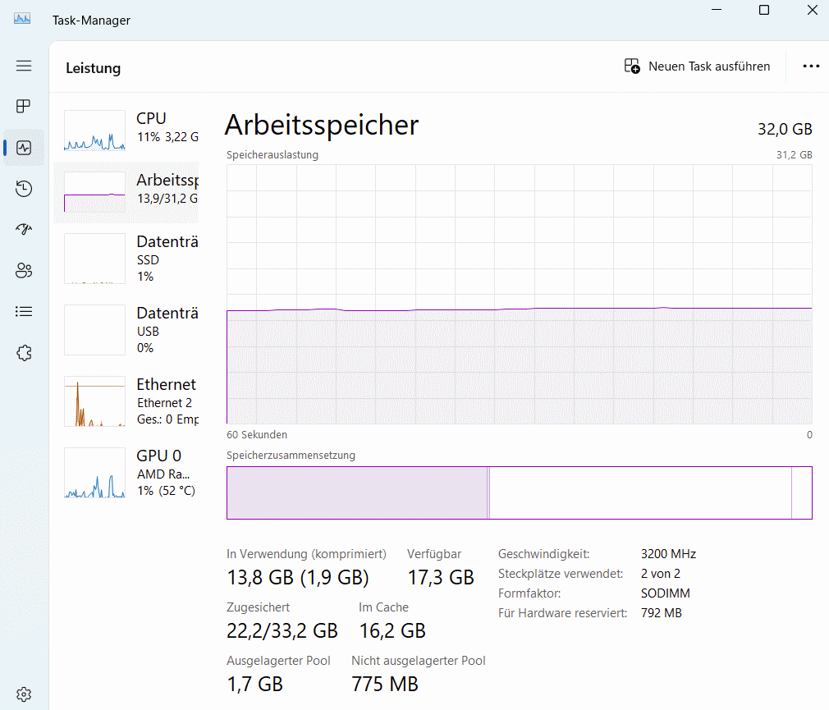Select the Performance page icon

click(x=24, y=148)
